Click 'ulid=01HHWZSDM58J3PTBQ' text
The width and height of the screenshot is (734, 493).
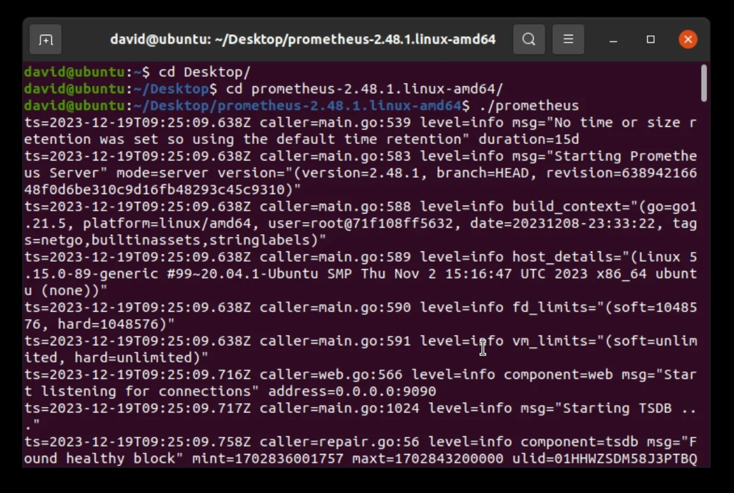coord(604,458)
